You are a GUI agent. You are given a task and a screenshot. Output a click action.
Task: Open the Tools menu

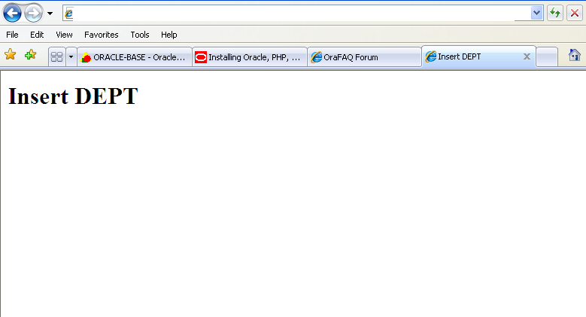click(x=140, y=35)
